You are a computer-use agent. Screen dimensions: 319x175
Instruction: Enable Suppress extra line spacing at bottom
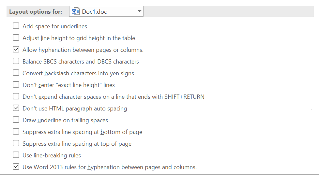pos(16,132)
